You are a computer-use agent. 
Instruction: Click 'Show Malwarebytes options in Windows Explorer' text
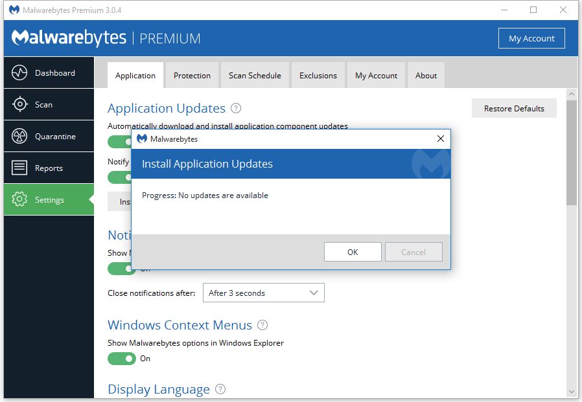tap(196, 343)
